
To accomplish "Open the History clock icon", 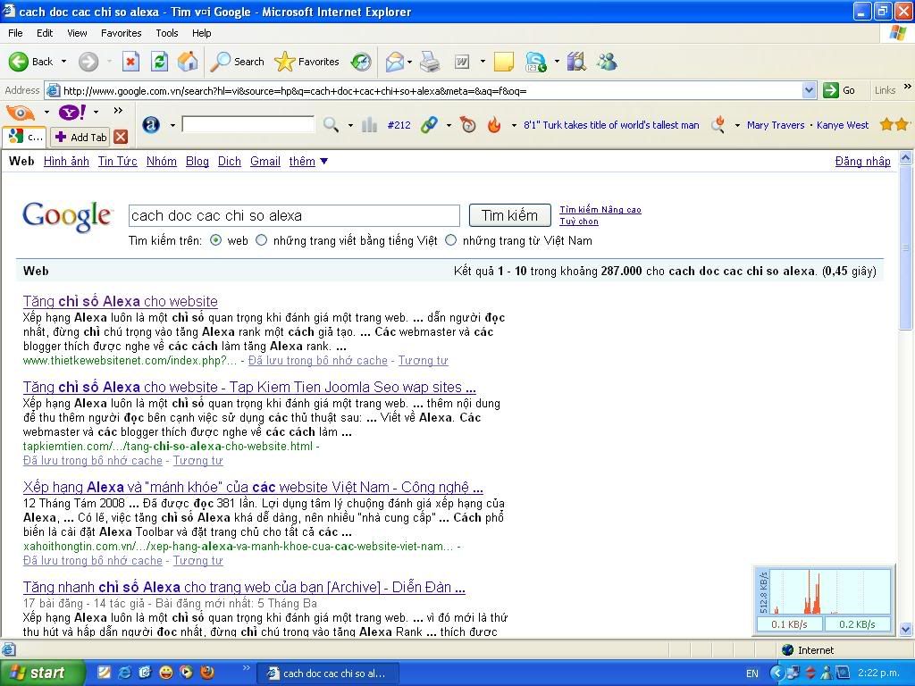I will point(361,62).
